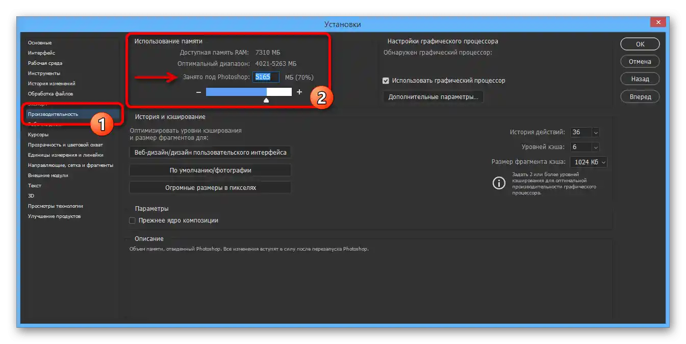
Task: Click the Назад button
Action: [640, 79]
